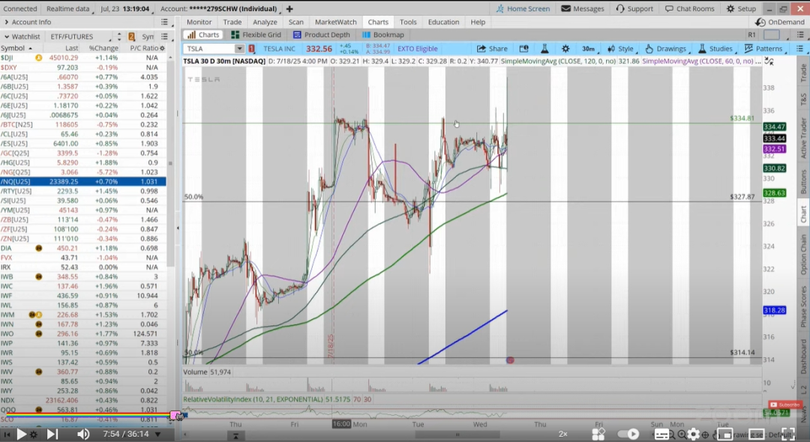
Task: Click the chart calendar-clock icon
Action: [x=523, y=49]
